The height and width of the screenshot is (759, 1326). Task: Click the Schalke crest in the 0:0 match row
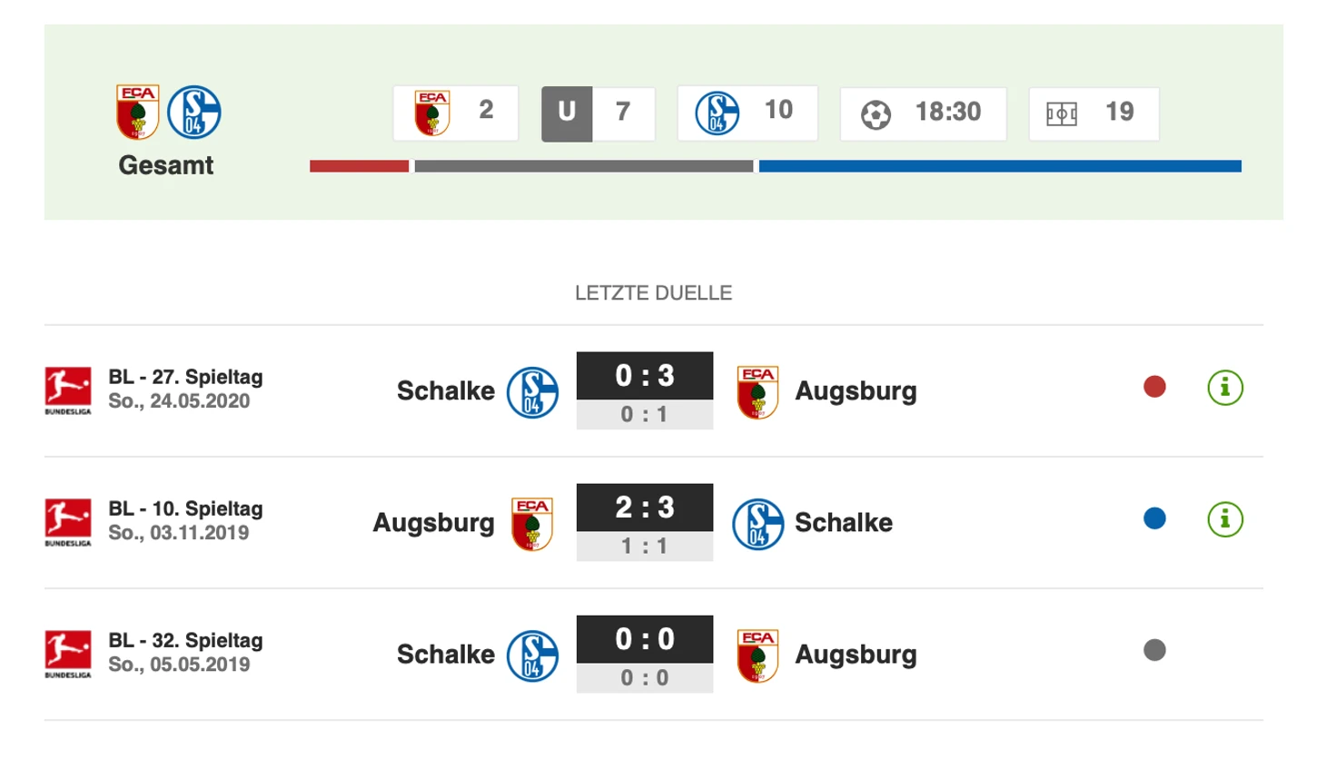click(532, 655)
